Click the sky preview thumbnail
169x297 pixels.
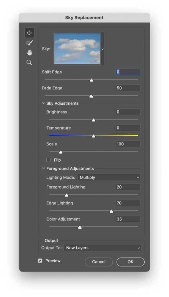point(77,49)
